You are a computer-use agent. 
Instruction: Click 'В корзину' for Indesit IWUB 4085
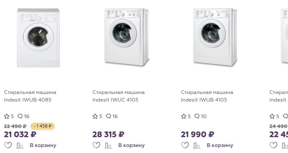(x=43, y=145)
